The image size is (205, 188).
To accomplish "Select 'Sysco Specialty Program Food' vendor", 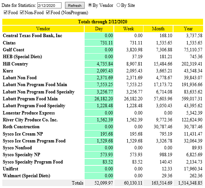I will 33,162.
